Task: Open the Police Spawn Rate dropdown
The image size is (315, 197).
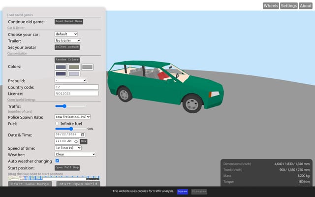Action: tap(72, 117)
